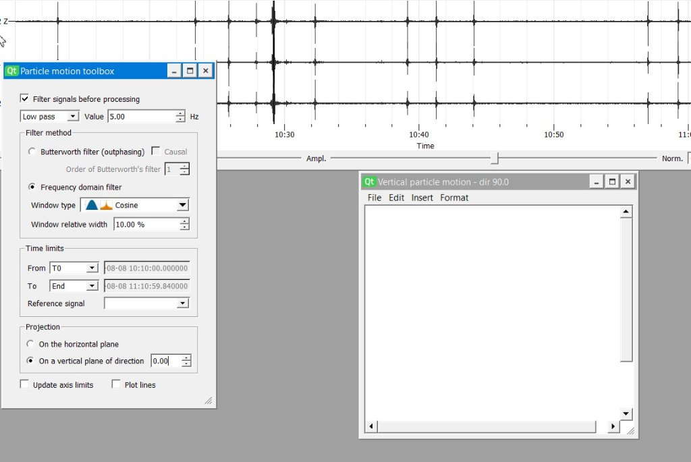Maximize the Vertical particle motion window
Screen dimensions: 691x462
click(612, 181)
